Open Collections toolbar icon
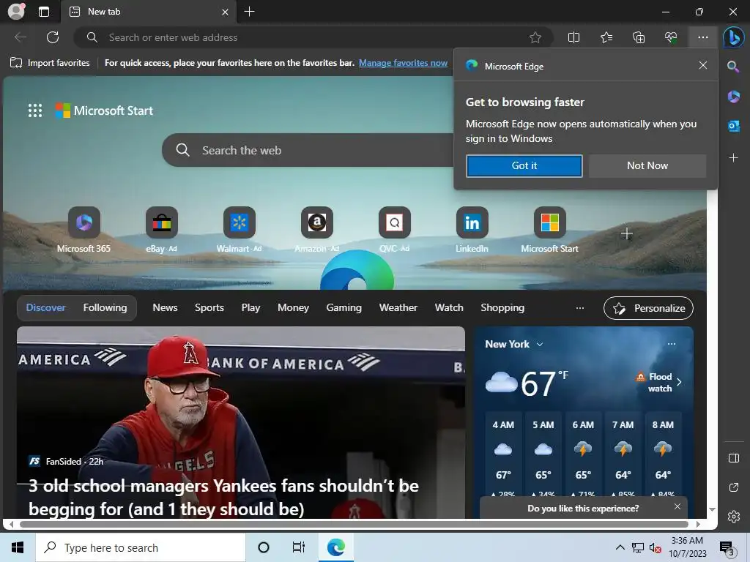 click(639, 37)
